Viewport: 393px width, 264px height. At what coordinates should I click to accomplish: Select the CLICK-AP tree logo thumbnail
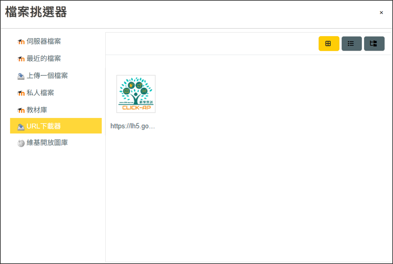pos(136,94)
